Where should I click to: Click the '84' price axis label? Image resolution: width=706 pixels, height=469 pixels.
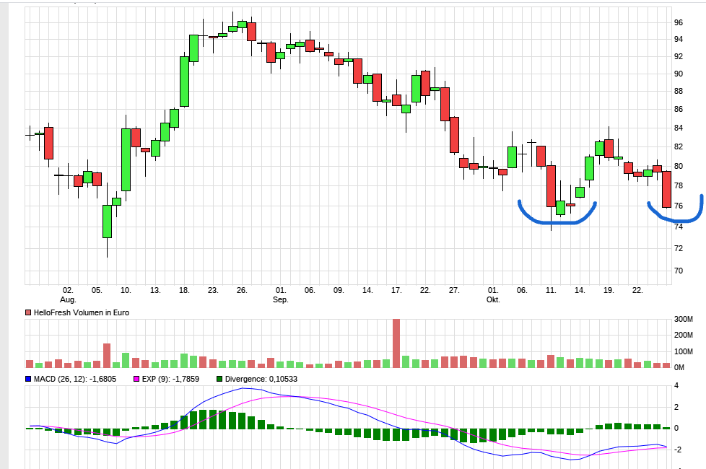678,128
